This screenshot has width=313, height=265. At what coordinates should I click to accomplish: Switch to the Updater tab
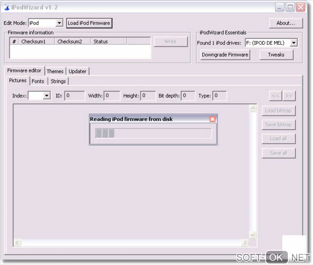[x=78, y=71]
